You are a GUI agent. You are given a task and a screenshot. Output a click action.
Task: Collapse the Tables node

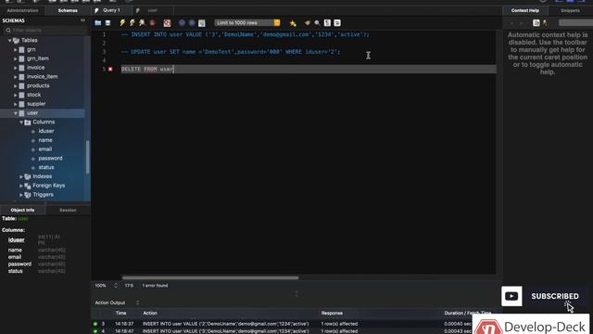pos(10,41)
